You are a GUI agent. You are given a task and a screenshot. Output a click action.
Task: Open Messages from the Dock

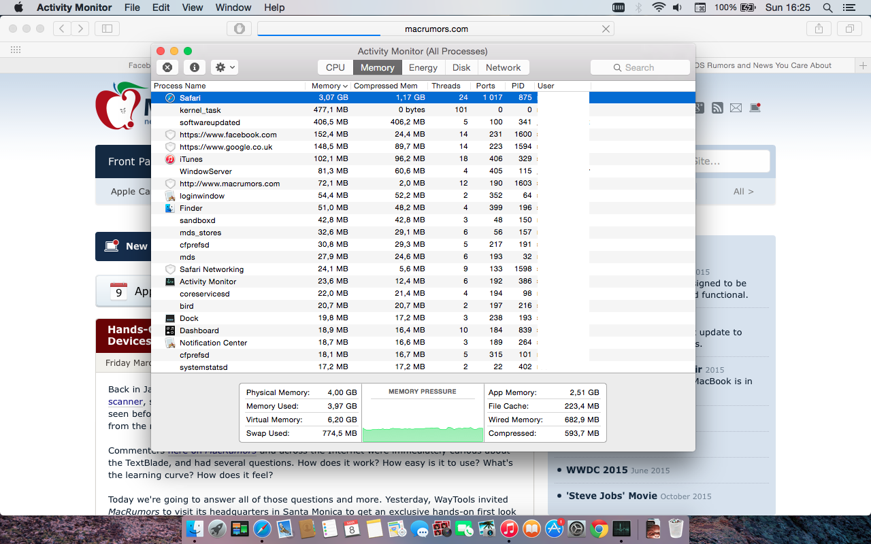pos(420,528)
